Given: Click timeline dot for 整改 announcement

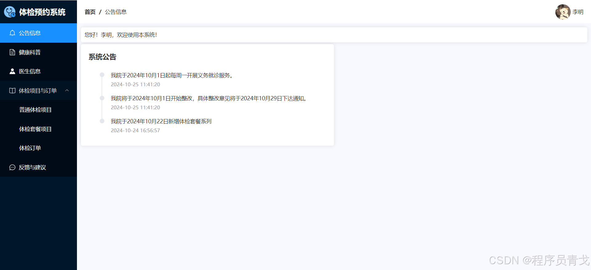Looking at the screenshot, I should click(102, 98).
